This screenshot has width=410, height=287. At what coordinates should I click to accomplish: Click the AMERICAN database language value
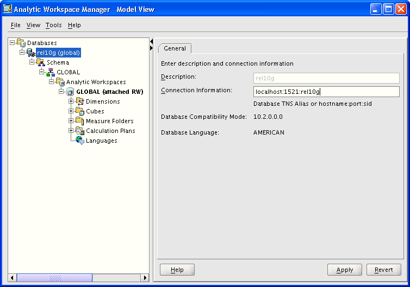click(x=269, y=132)
